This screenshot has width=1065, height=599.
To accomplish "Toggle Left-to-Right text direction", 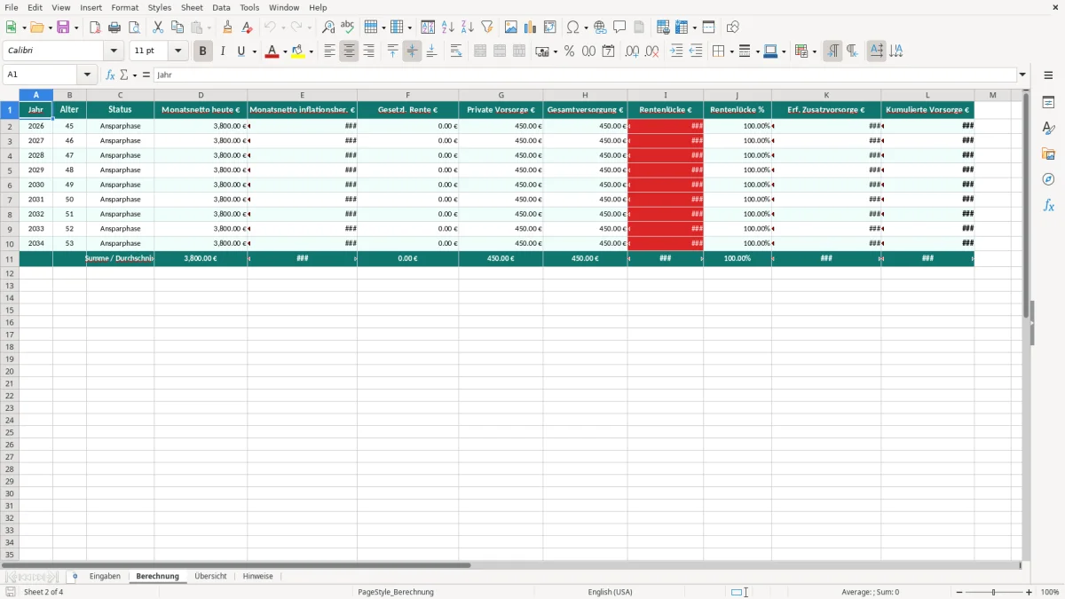I will (x=832, y=51).
